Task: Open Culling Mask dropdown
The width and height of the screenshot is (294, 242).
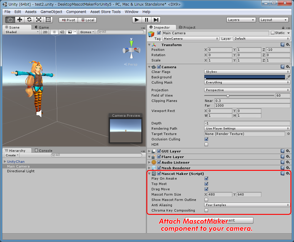Action: [x=247, y=82]
